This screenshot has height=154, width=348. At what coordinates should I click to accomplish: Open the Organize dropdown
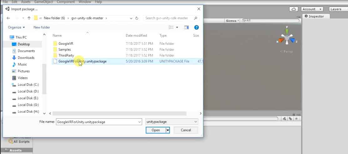tap(16, 27)
